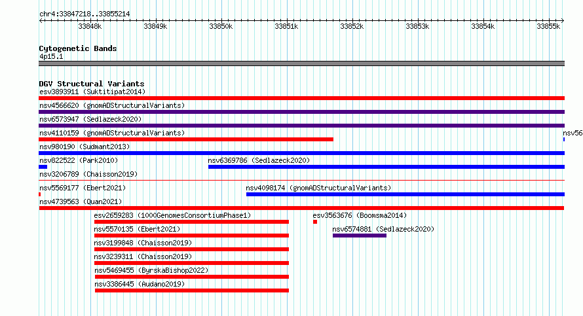Viewport: 583px width, 316px height.
Task: Click the nsv5469455 (ByrskaBishop2022) label
Action: pos(151,270)
